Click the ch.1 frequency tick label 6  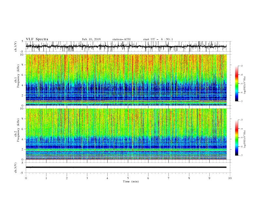tap(23, 75)
